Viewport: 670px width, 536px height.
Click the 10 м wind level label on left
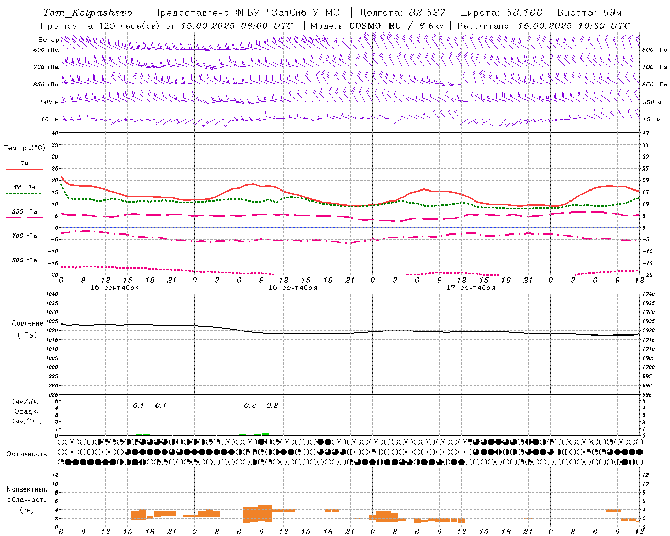coord(49,120)
